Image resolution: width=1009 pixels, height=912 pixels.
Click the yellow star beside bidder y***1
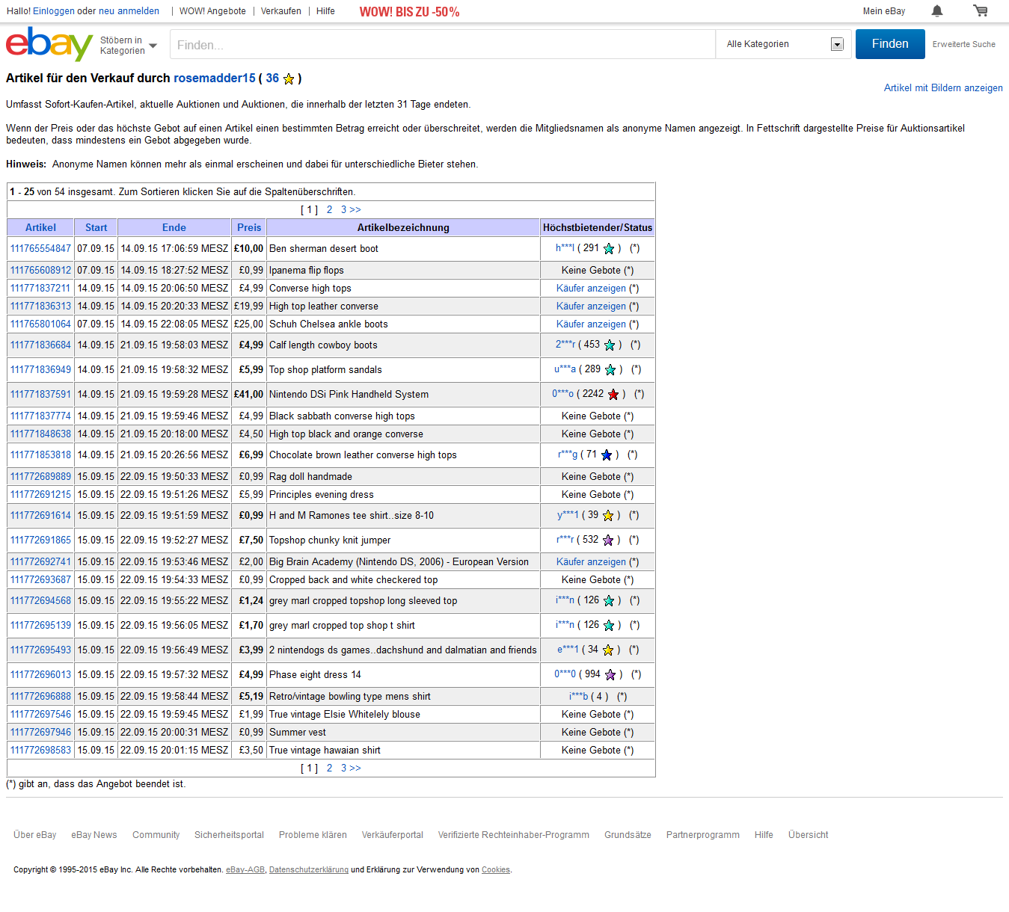(x=608, y=515)
